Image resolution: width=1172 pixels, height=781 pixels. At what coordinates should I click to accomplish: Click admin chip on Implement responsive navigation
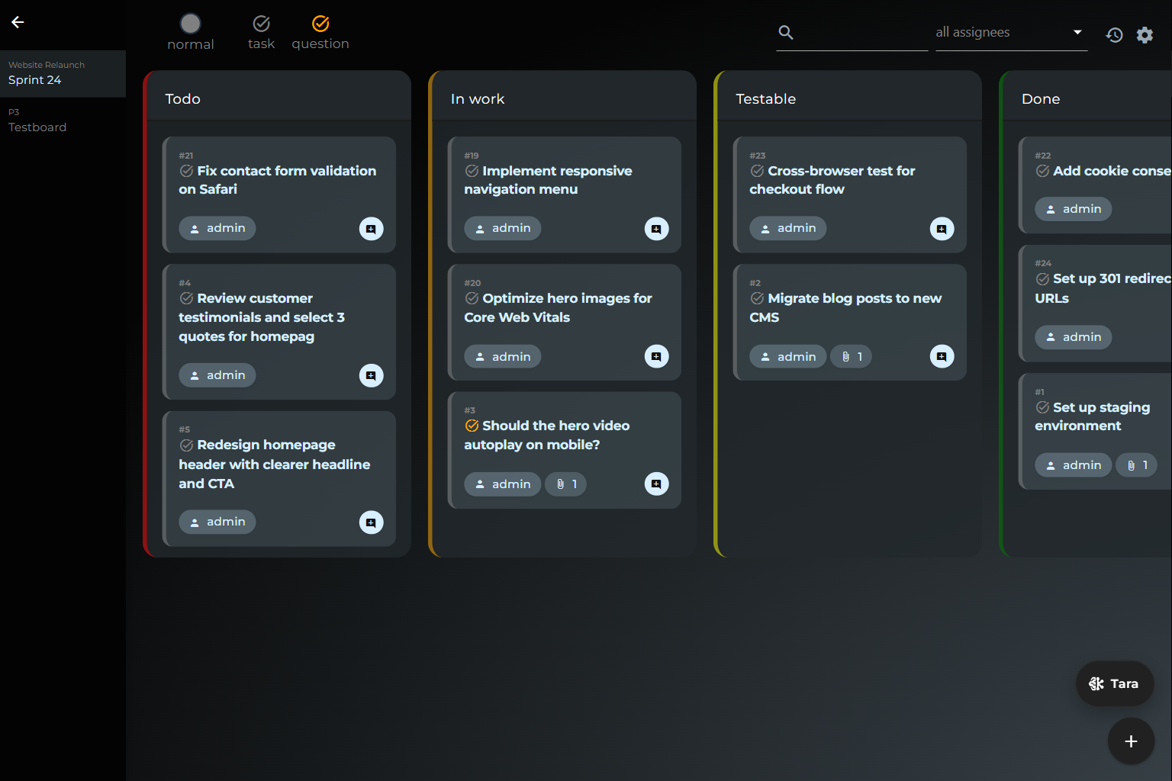(503, 228)
